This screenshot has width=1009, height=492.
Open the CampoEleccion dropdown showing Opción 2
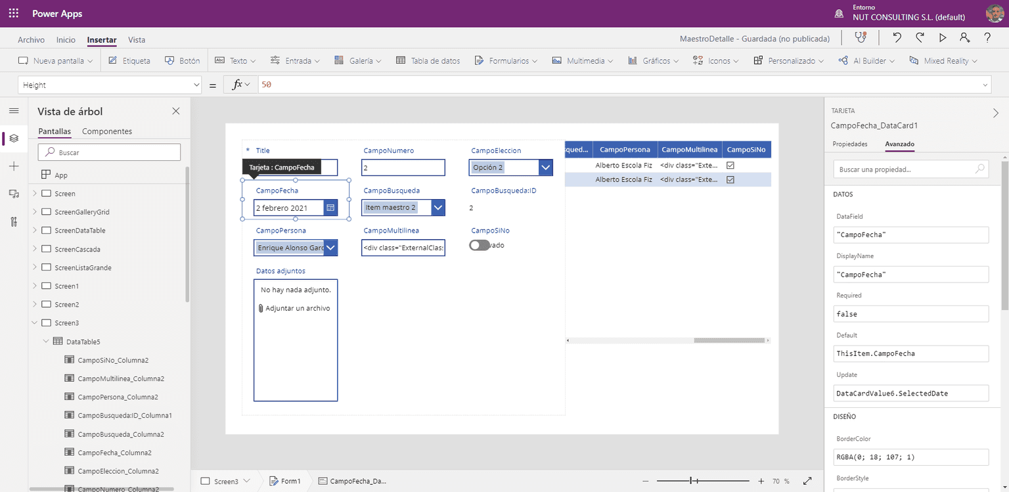tap(546, 168)
